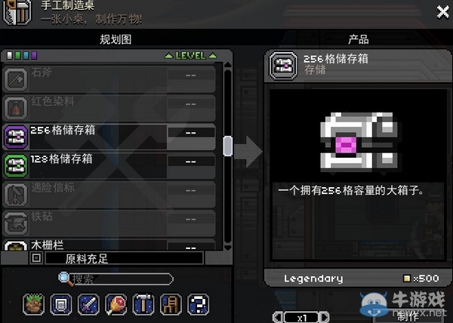The image size is (453, 323).
Task: Sort blueprints by LEVEL header
Action: pos(190,55)
